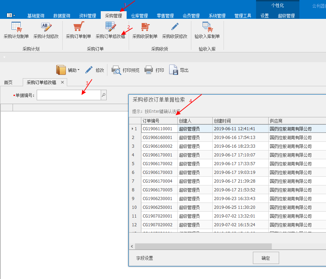Click the row 1 indicator arrow
Viewport: 326px width, 279px height.
133,129
